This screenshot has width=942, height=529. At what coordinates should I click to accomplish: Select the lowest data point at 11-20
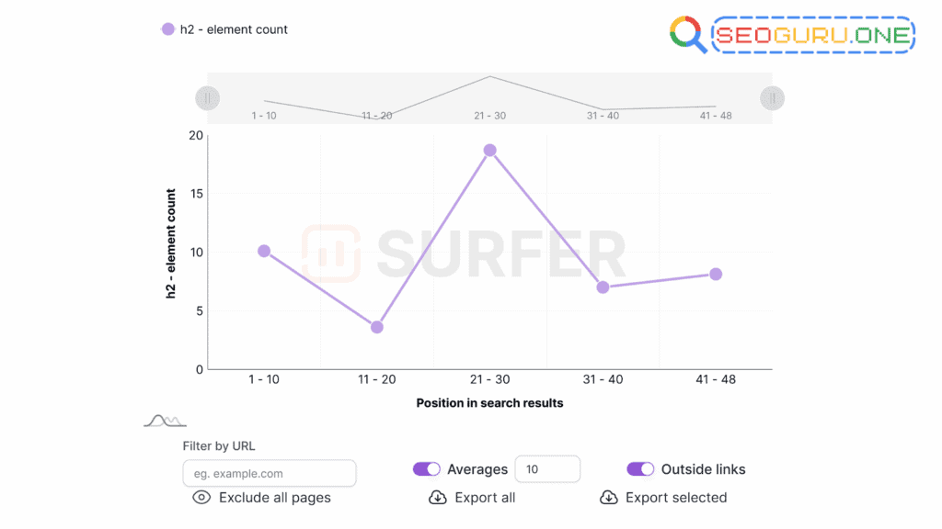click(x=377, y=326)
